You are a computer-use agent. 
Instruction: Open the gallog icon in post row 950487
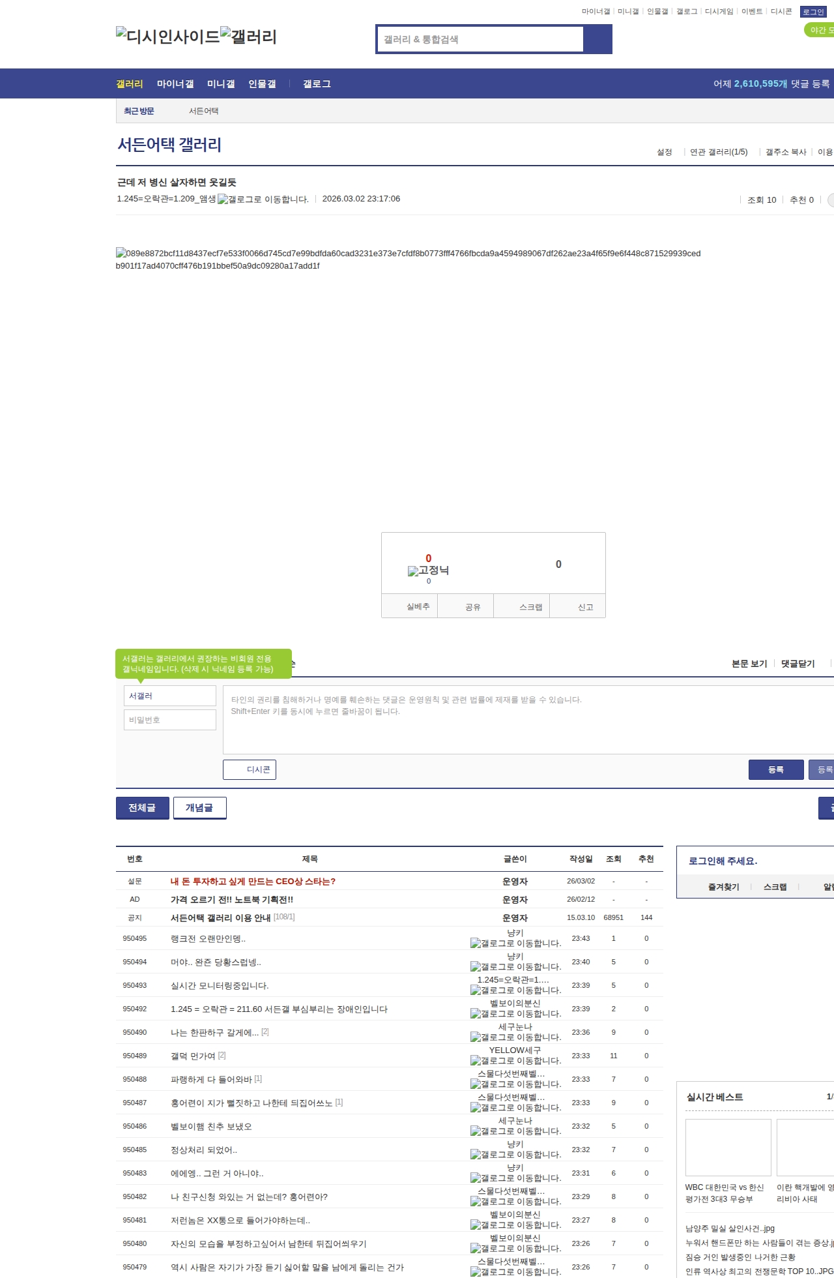point(515,1108)
